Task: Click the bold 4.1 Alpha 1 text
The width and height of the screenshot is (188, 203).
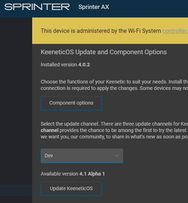Action: (92, 174)
